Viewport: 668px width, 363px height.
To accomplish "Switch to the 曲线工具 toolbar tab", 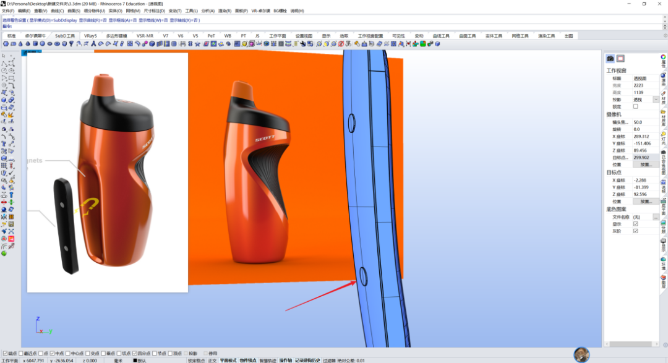I will pos(441,36).
